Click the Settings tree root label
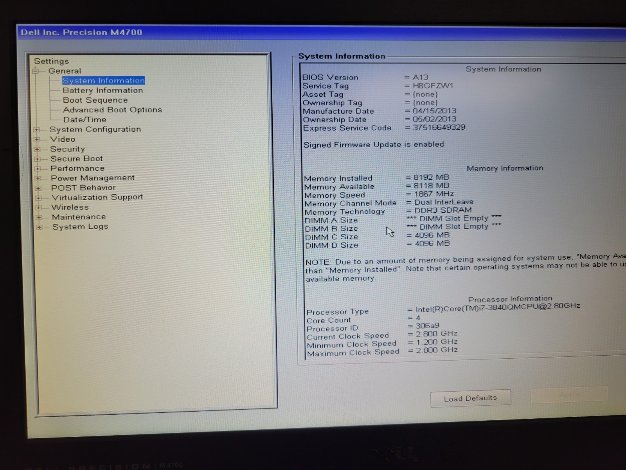This screenshot has height=470, width=626. pos(51,61)
